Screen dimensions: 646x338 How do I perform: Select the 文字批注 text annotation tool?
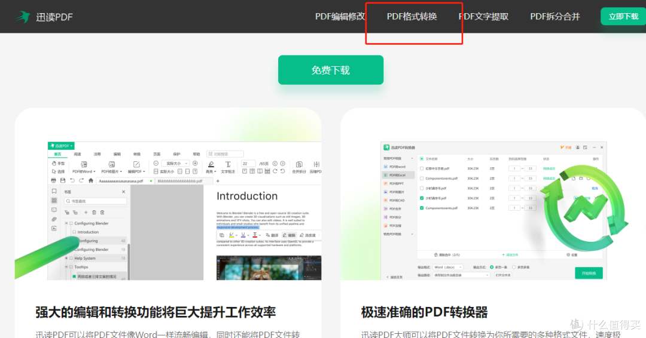pyautogui.click(x=228, y=167)
